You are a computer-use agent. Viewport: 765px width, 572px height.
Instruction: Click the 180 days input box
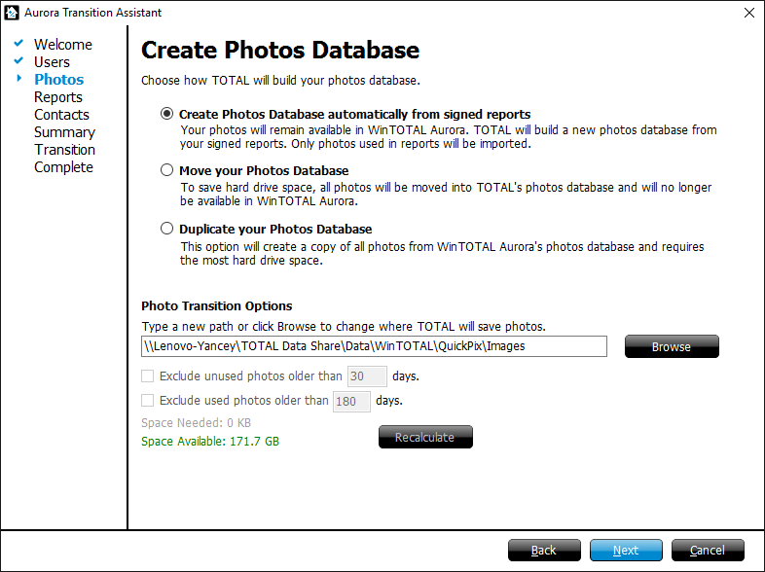351,401
